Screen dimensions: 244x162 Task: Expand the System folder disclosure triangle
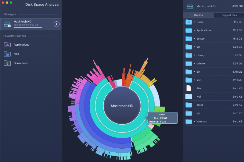194,39
